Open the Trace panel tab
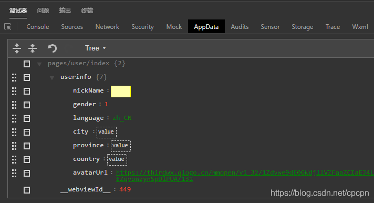 333,26
